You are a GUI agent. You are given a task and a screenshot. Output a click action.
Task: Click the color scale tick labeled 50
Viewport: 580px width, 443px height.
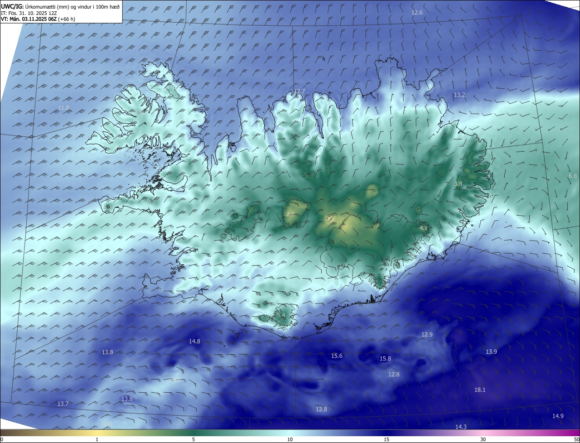coord(576,439)
